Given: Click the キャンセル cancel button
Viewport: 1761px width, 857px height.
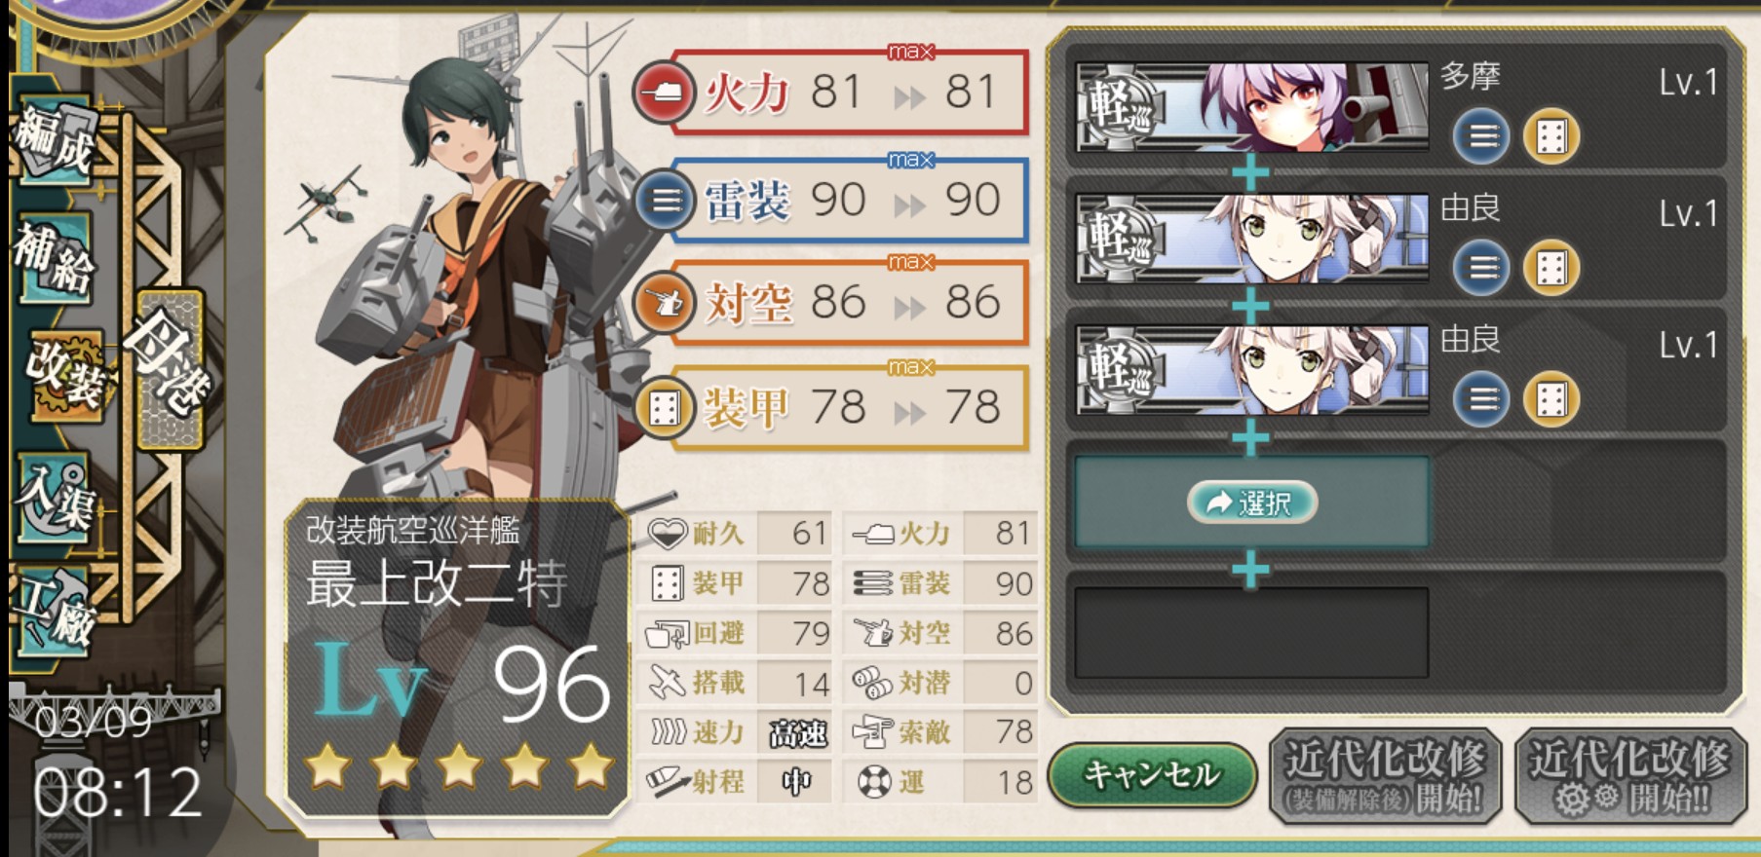Looking at the screenshot, I should click(1152, 776).
